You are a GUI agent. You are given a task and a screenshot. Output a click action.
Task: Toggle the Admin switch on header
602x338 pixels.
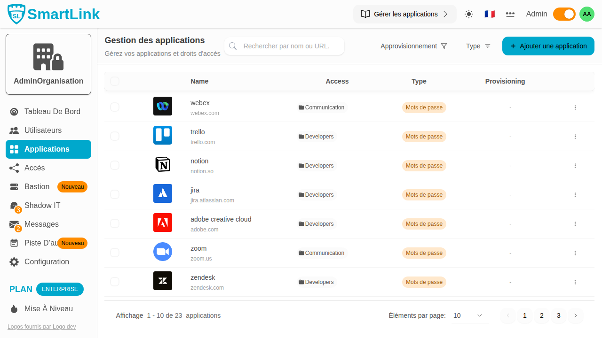coord(564,14)
